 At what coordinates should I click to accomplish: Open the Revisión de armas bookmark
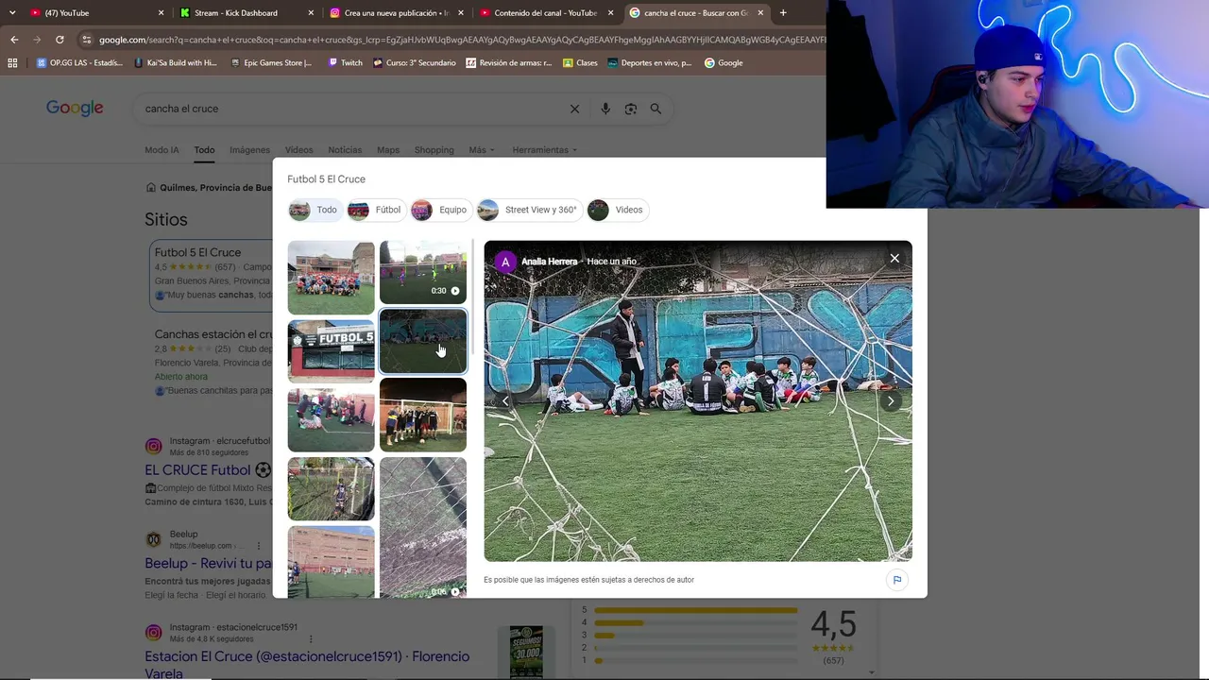tap(508, 63)
